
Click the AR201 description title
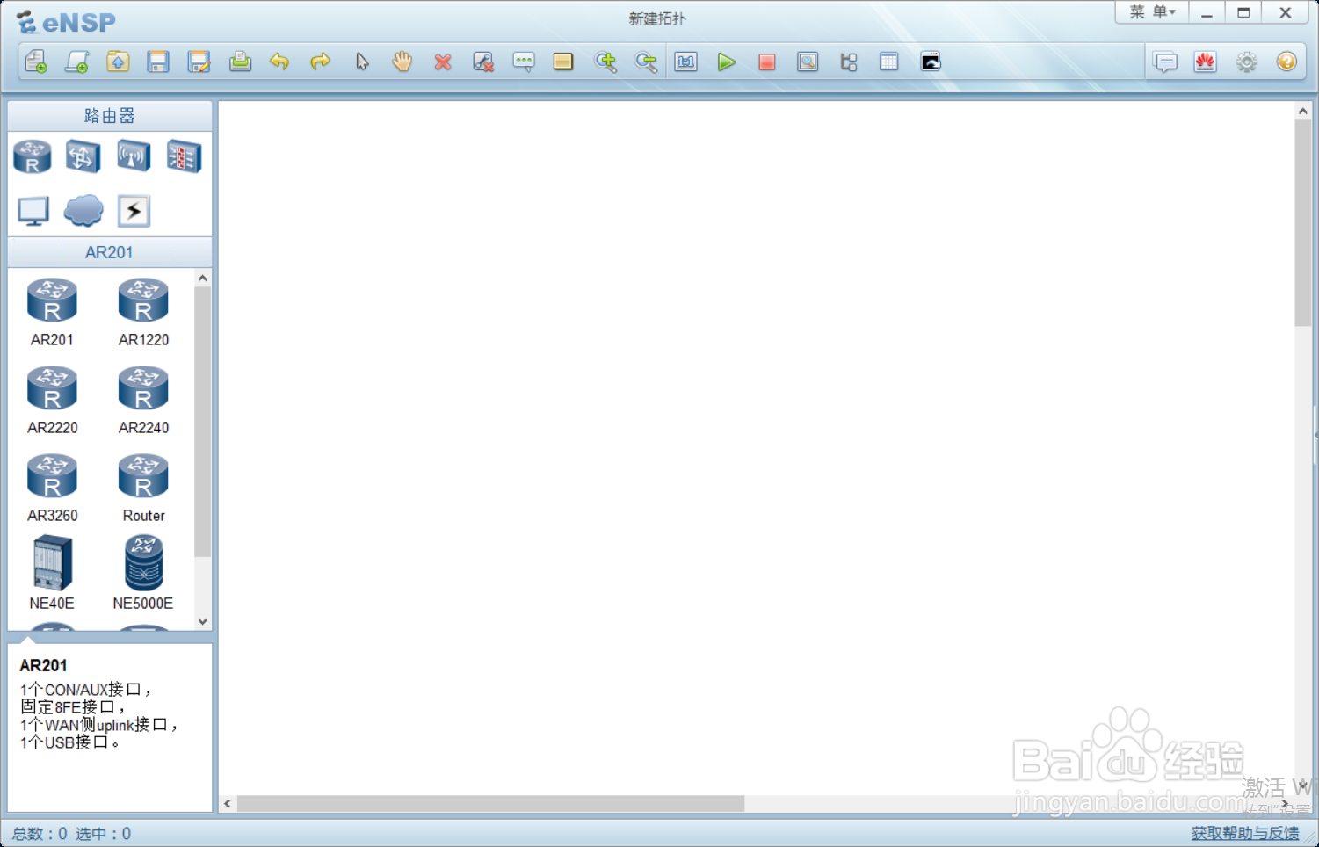(43, 666)
